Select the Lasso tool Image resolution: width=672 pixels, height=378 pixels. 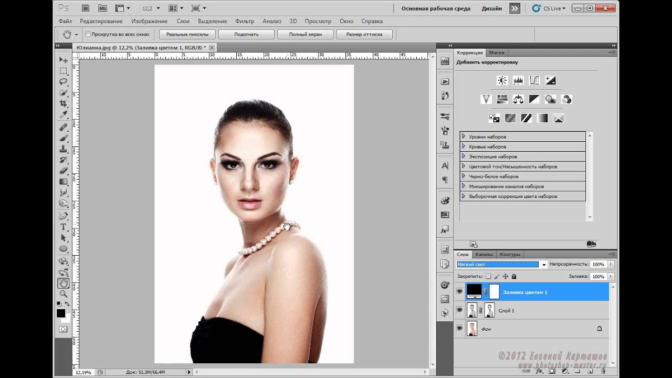(64, 81)
